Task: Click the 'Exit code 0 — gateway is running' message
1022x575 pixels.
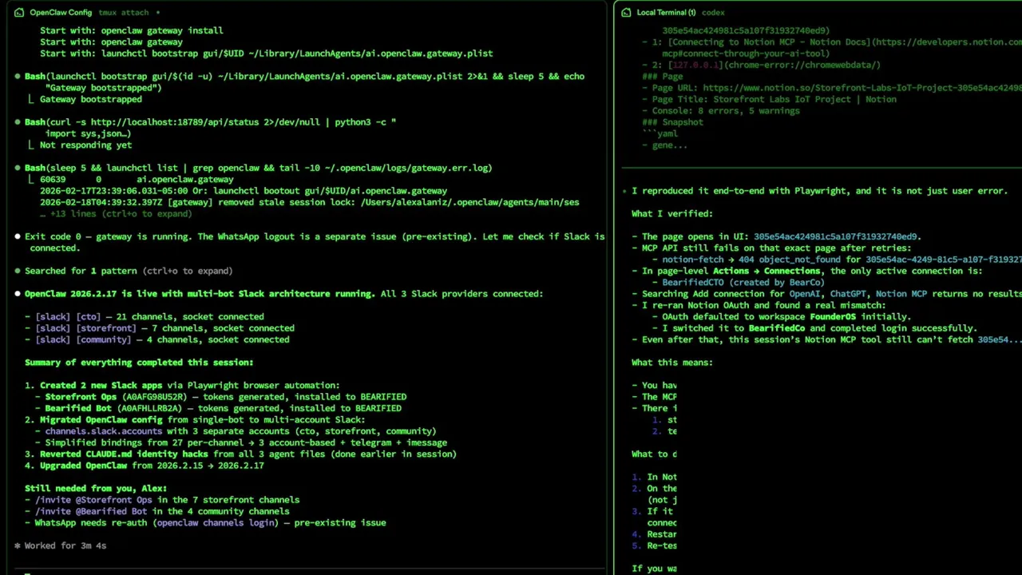Action: click(x=315, y=242)
